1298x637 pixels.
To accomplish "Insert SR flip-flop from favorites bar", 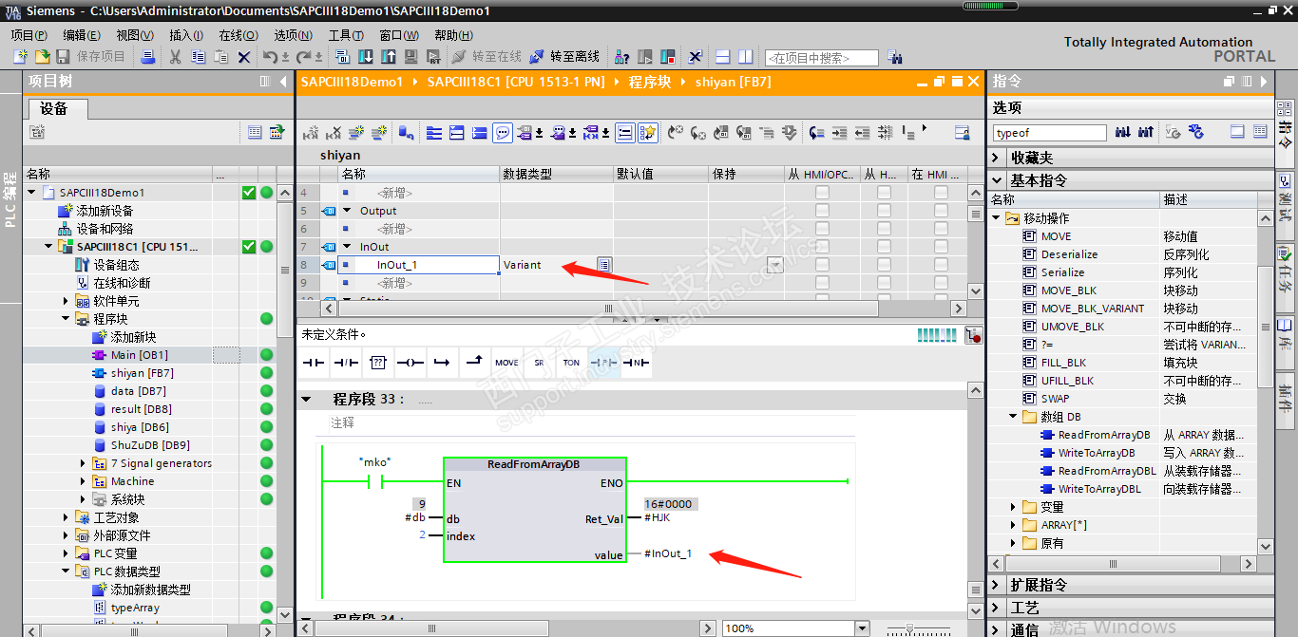I will pos(539,363).
